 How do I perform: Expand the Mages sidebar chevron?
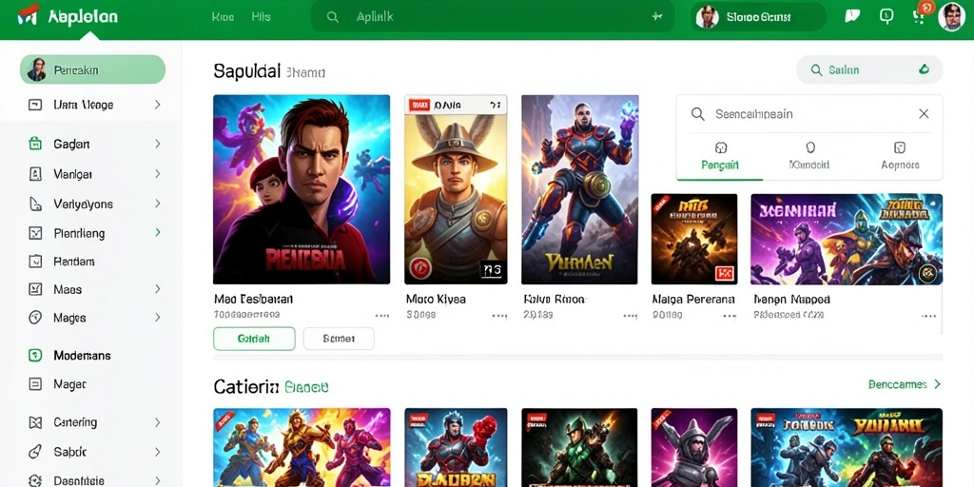[158, 318]
